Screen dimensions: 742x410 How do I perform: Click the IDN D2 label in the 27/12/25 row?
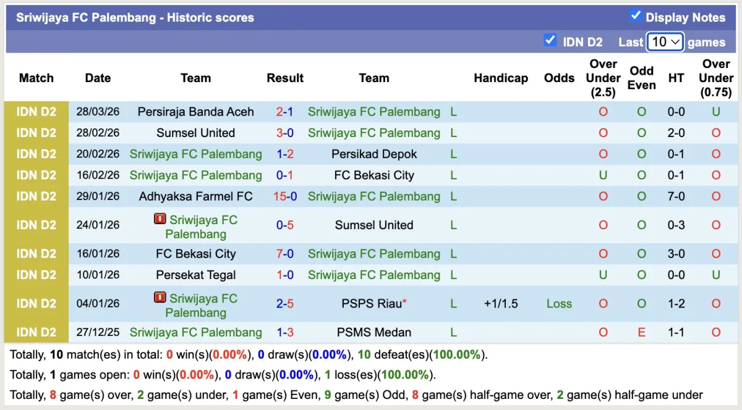36,332
